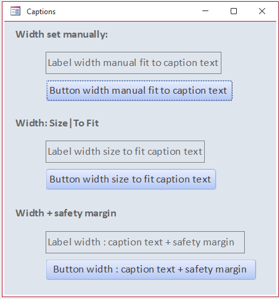The height and width of the screenshot is (299, 280).
Task: Select "Label width size to fit caption text" label
Action: pos(125,152)
